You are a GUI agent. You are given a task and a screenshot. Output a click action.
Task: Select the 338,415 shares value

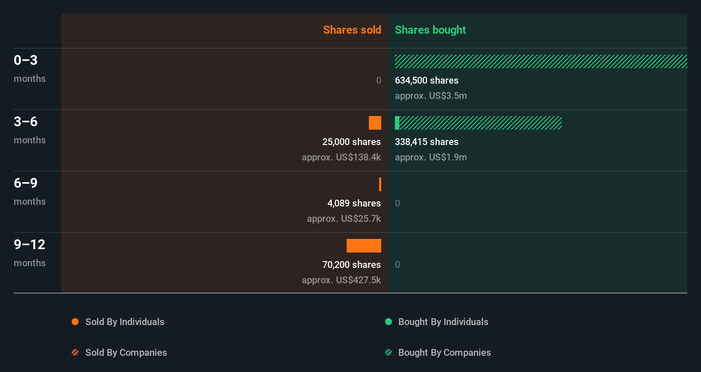click(x=426, y=142)
